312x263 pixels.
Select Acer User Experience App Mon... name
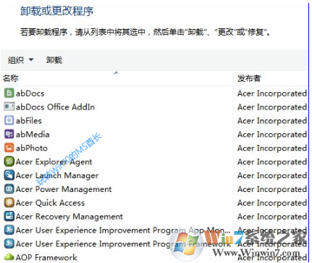pyautogui.click(x=123, y=230)
